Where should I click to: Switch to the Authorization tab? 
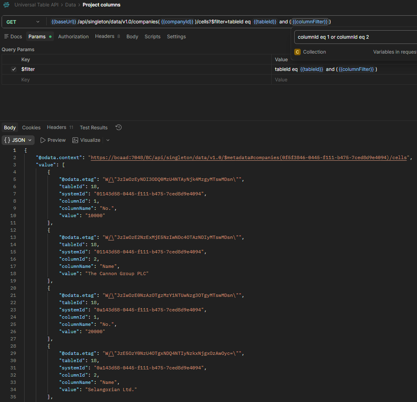point(73,37)
